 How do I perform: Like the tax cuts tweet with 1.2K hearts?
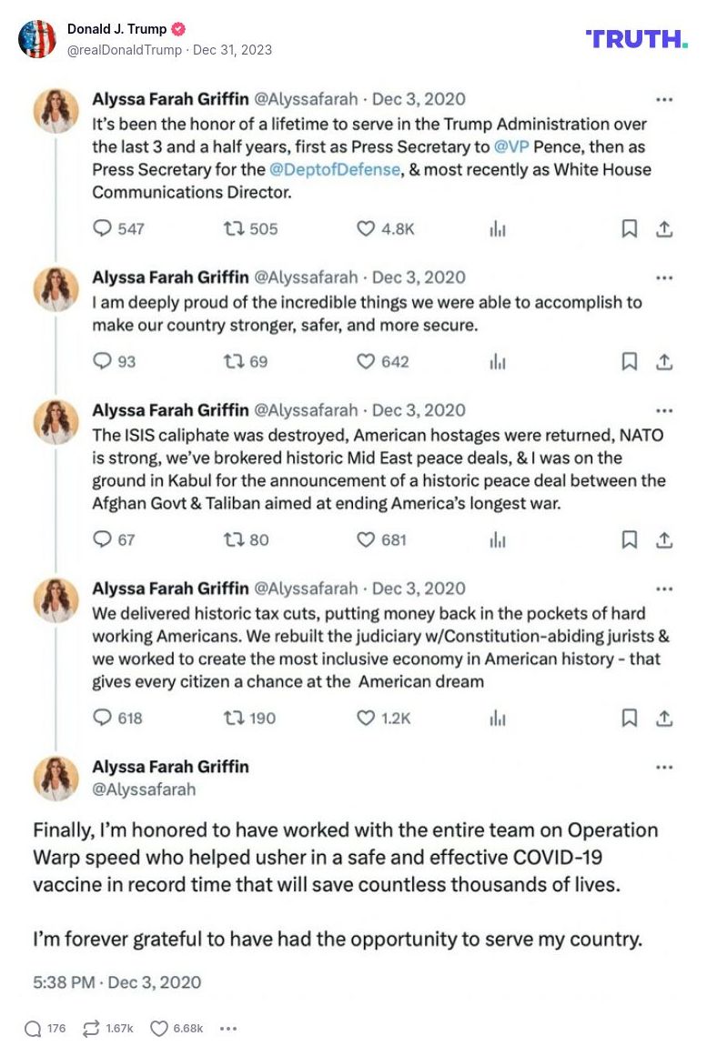(366, 719)
